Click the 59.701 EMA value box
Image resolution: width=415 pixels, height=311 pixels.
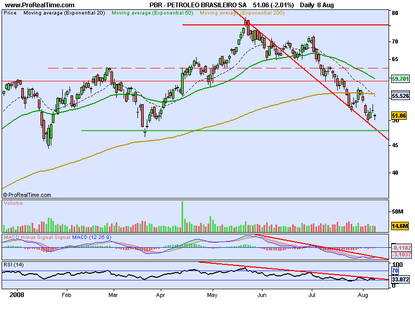tap(400, 79)
